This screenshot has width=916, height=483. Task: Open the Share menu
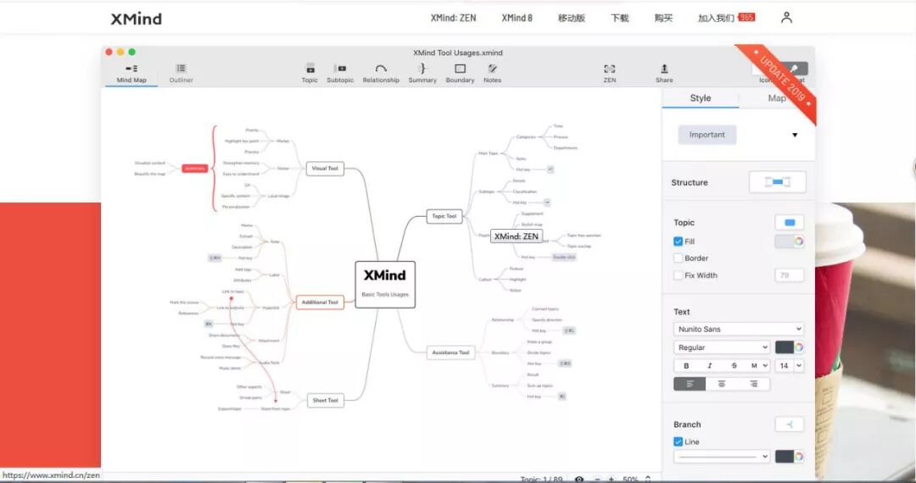tap(664, 74)
